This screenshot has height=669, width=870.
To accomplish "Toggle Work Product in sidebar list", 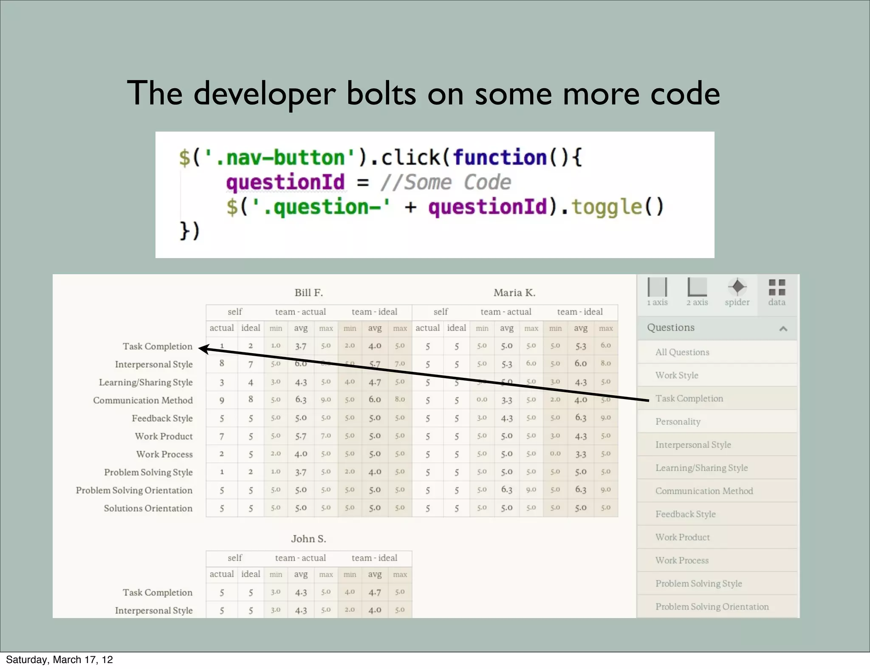I will [717, 537].
